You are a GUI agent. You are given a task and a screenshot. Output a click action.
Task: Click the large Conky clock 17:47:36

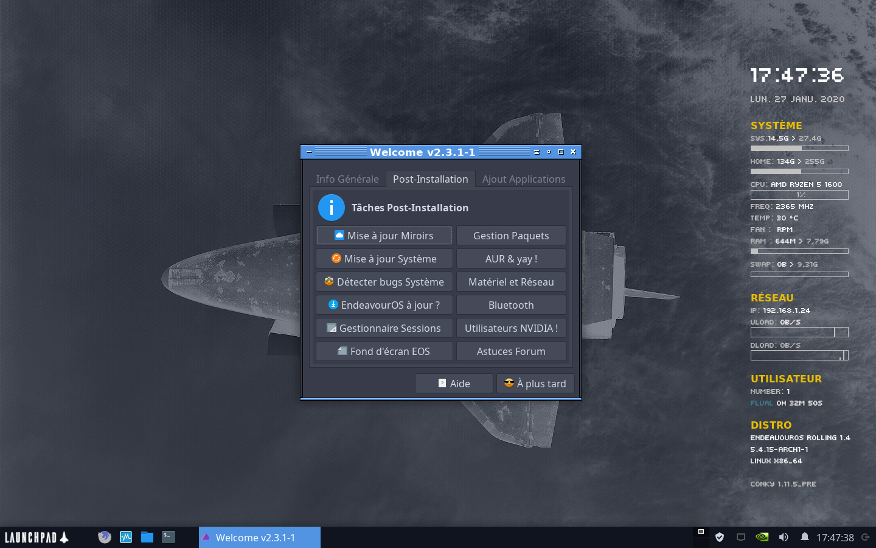pos(797,76)
